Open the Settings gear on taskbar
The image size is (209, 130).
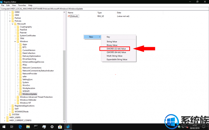pyautogui.click(x=52, y=127)
